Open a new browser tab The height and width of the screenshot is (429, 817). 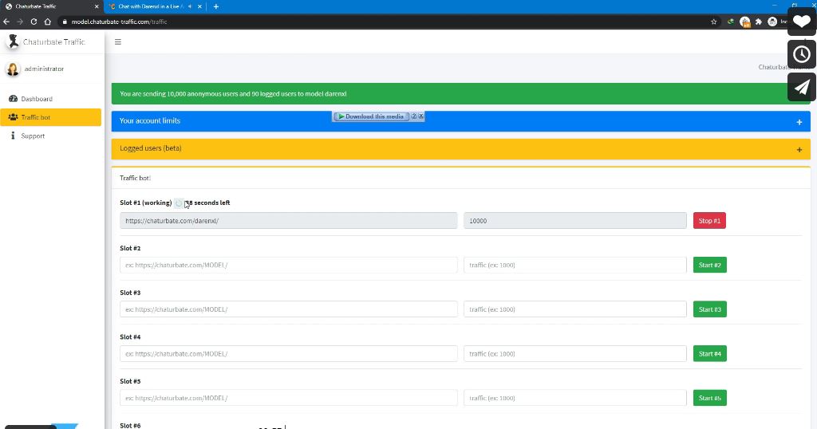tap(216, 6)
